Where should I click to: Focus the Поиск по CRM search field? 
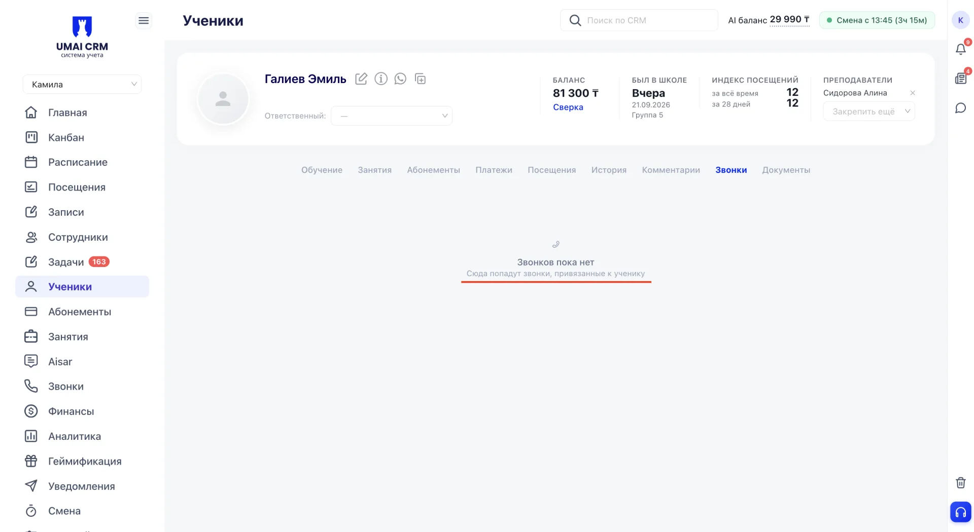tap(639, 20)
